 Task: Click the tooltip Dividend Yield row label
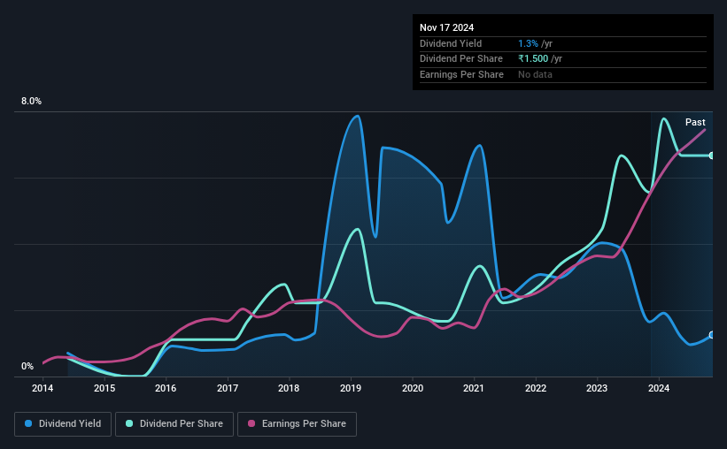pyautogui.click(x=451, y=43)
